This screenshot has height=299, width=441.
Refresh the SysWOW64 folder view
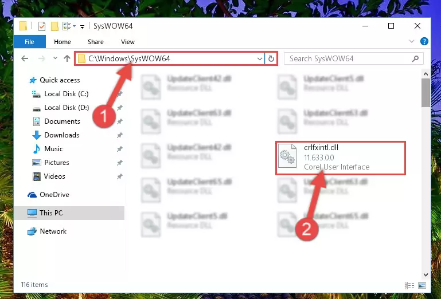[x=271, y=59]
